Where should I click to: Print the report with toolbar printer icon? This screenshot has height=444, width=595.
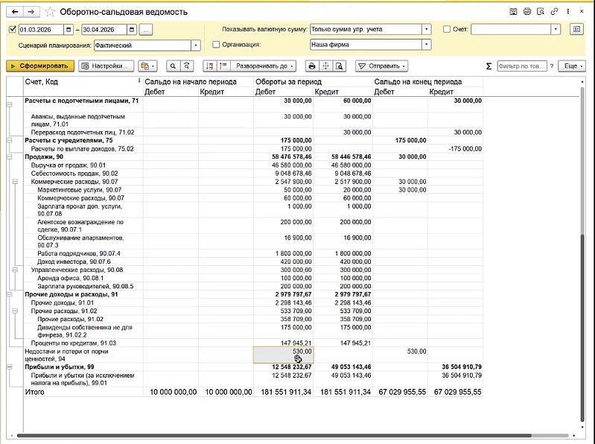312,66
